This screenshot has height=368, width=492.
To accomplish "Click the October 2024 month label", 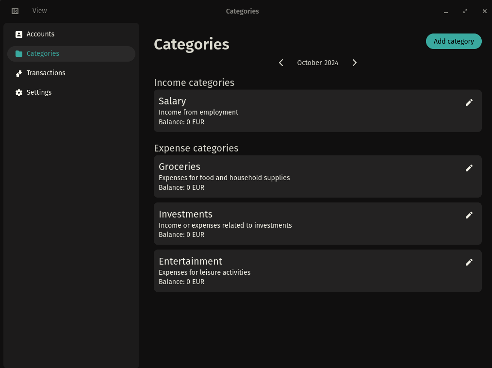I will click(317, 63).
